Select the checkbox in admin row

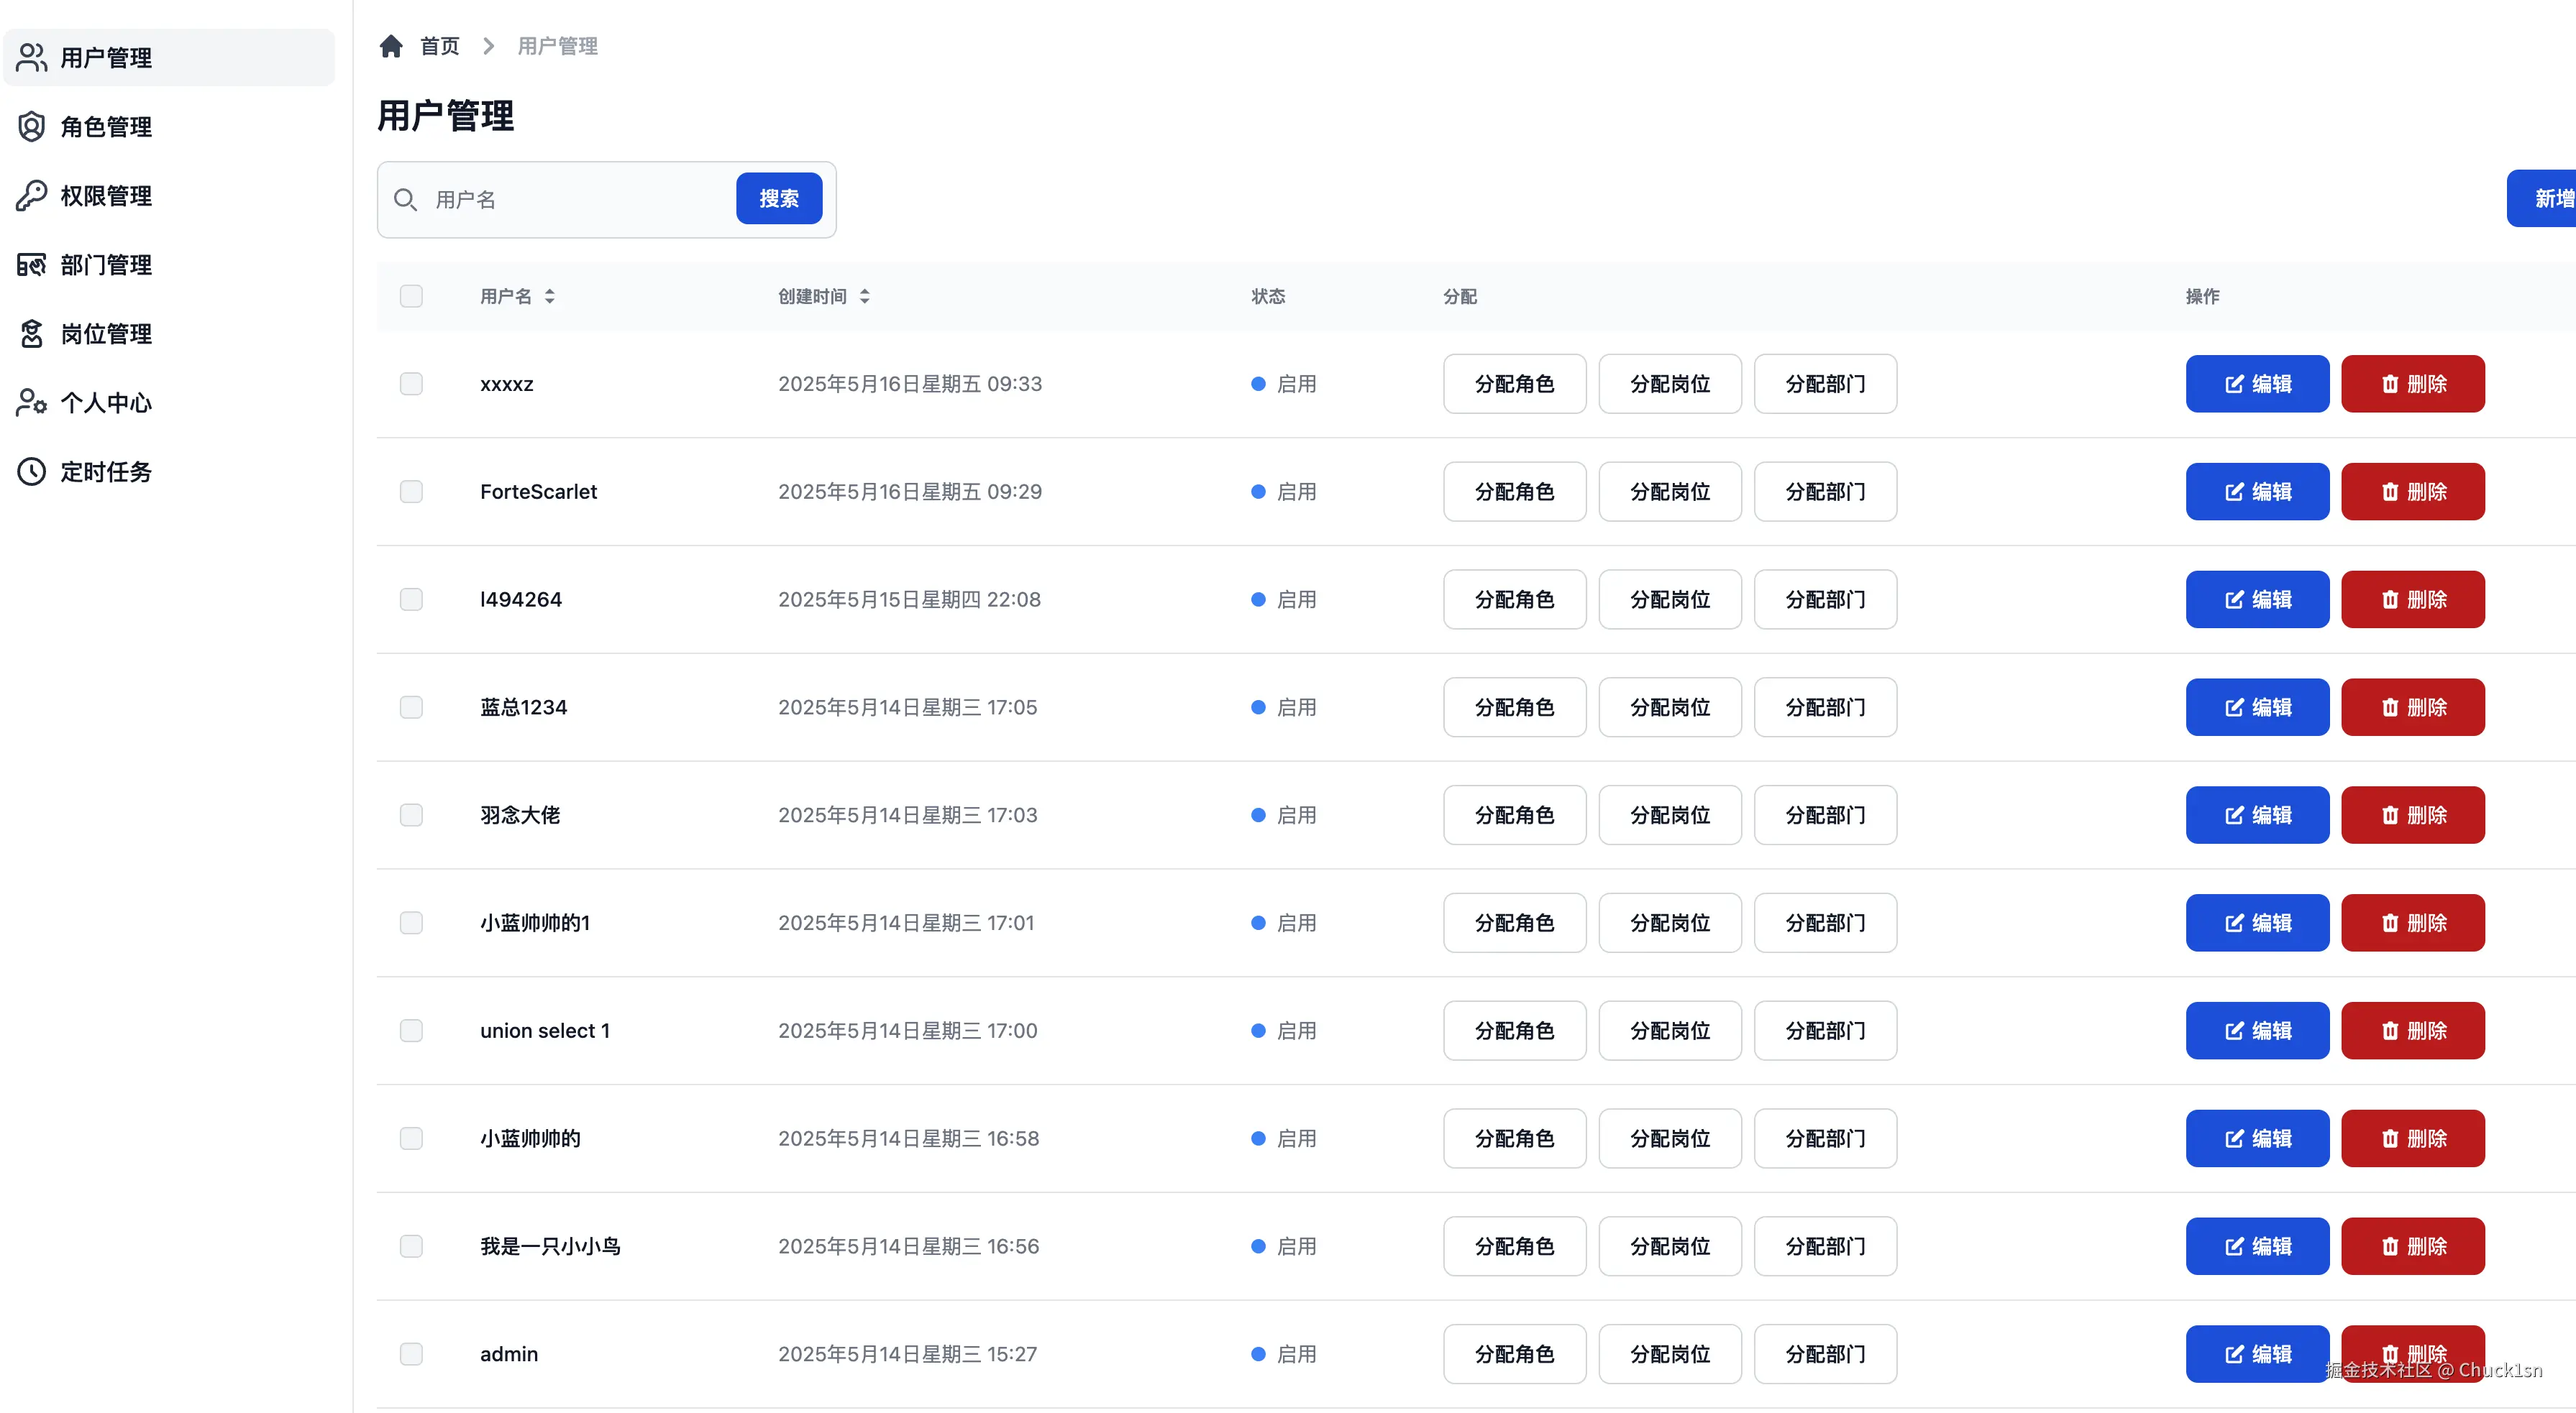pos(411,1354)
